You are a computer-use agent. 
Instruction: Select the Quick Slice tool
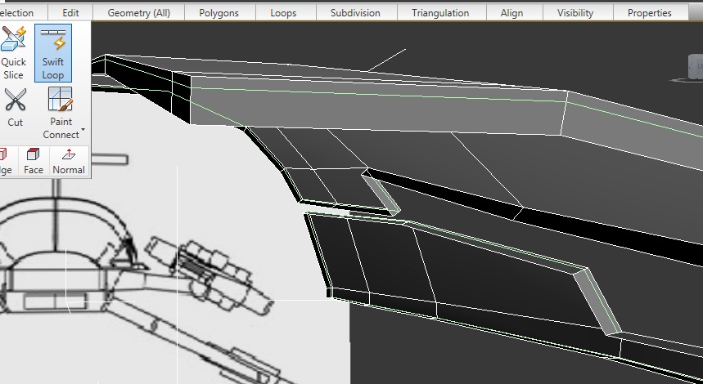pyautogui.click(x=14, y=52)
